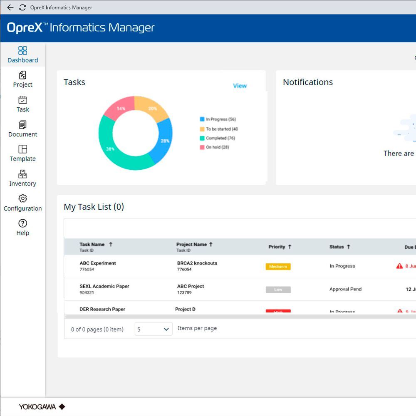
Task: Toggle the Completed legend swatch
Action: (x=202, y=138)
